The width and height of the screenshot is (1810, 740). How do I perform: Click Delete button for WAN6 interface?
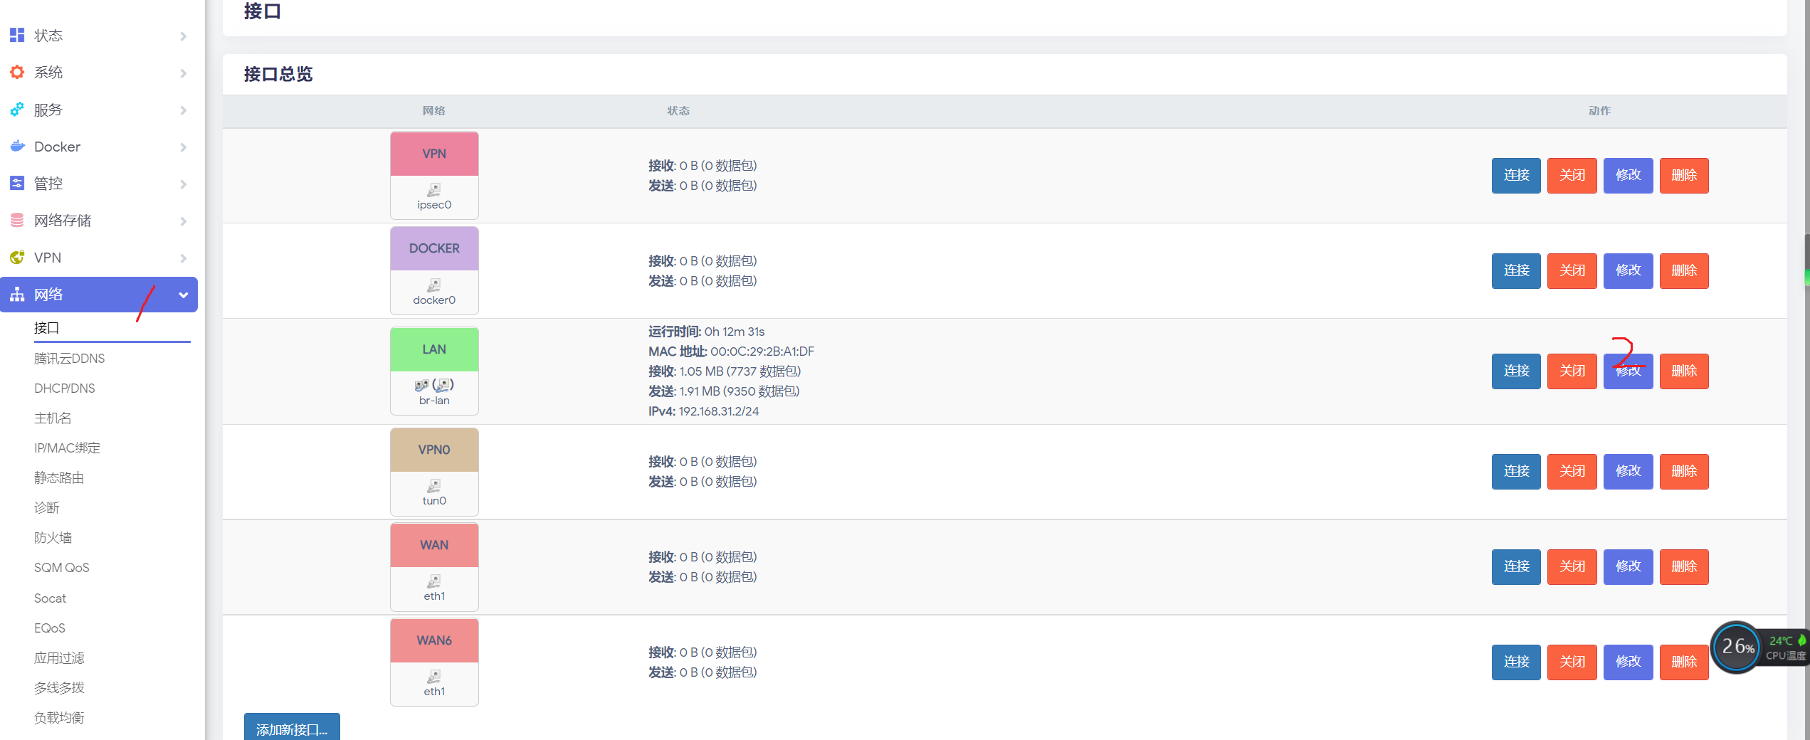tap(1683, 662)
